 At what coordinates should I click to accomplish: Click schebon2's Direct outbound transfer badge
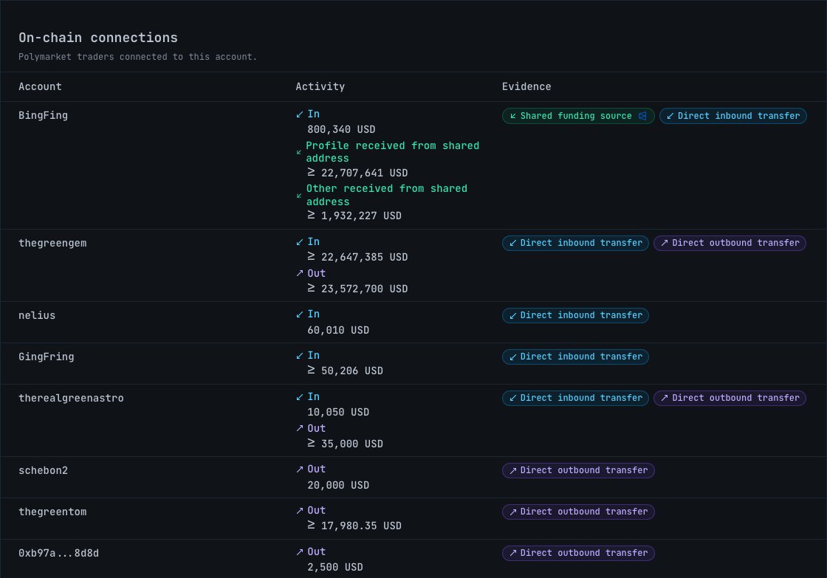coord(578,470)
